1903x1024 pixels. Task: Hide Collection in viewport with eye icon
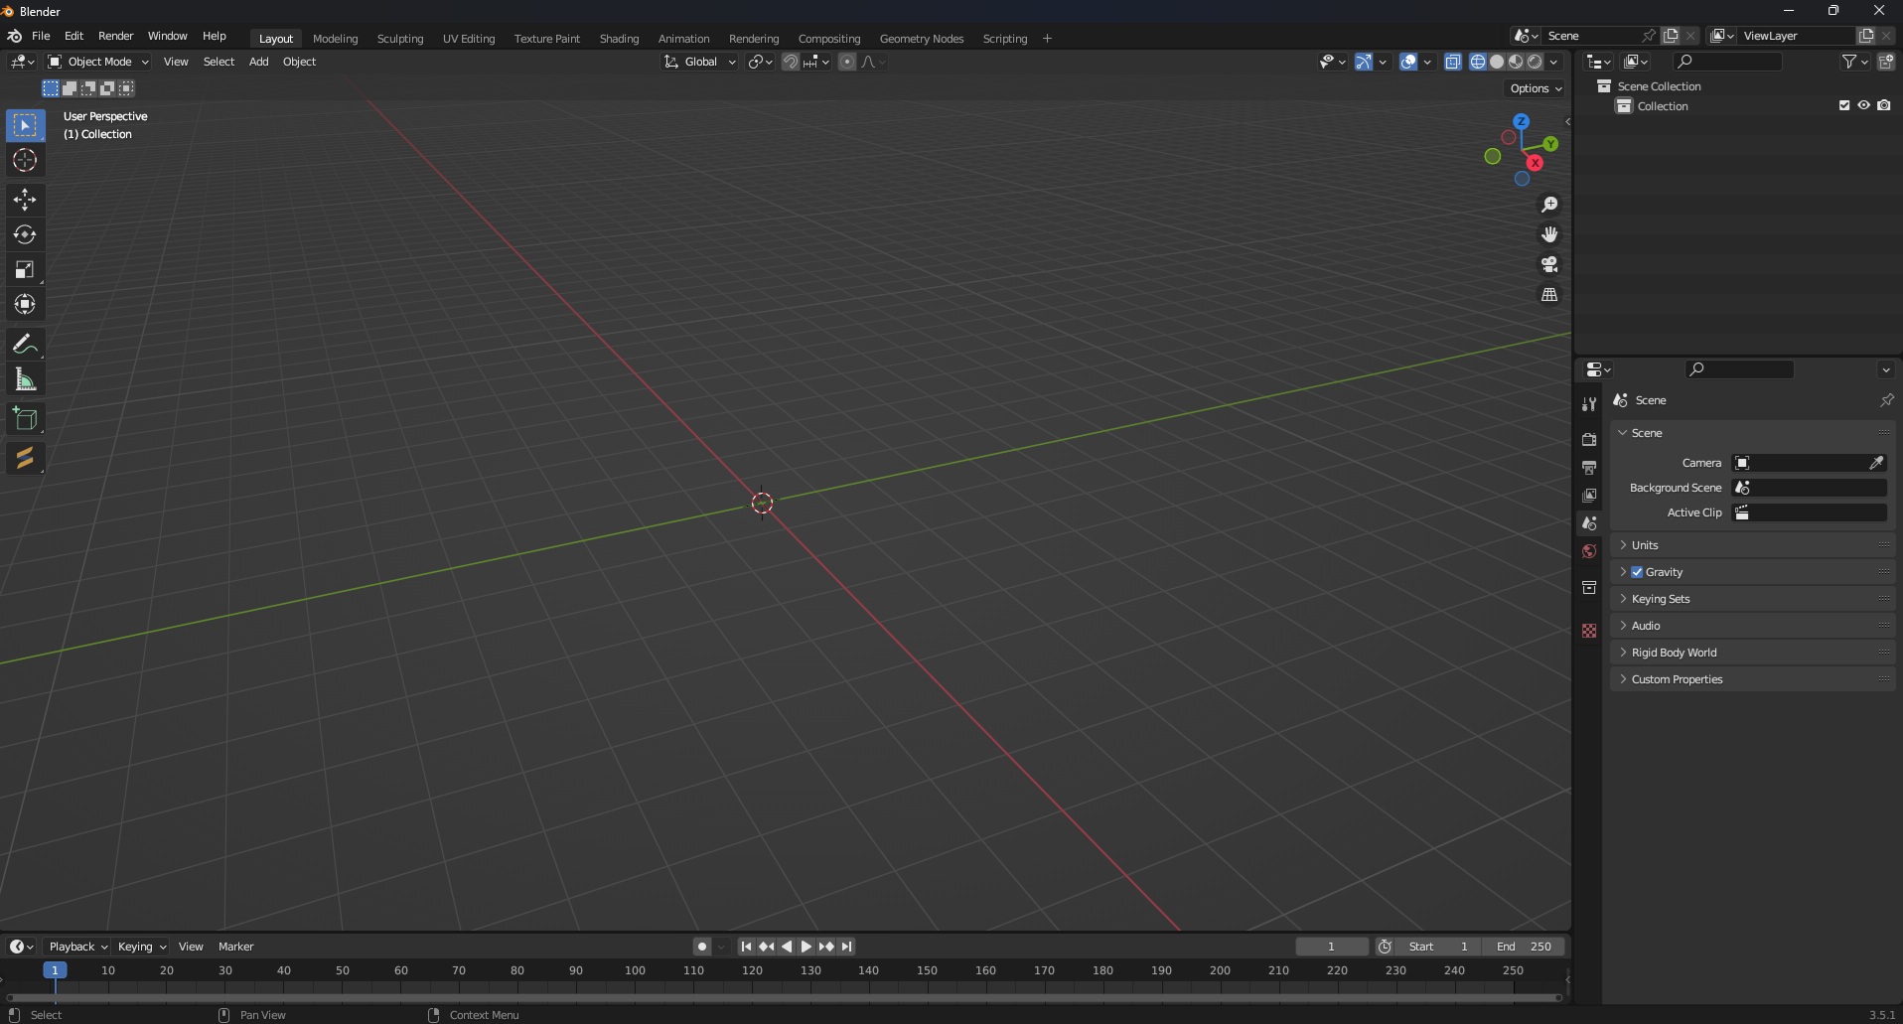pos(1864,105)
